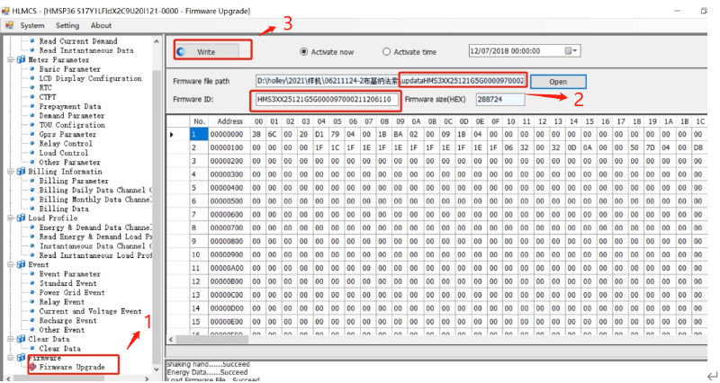Screen dimensions: 720x383
Task: Collapse the Firmware tree node
Action: [x=11, y=357]
